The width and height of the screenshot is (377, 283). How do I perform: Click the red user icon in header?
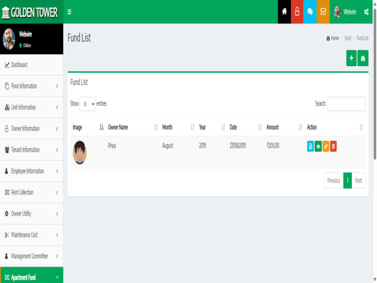click(297, 12)
